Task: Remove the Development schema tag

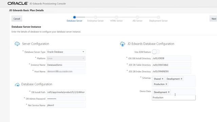Action: tap(181, 79)
